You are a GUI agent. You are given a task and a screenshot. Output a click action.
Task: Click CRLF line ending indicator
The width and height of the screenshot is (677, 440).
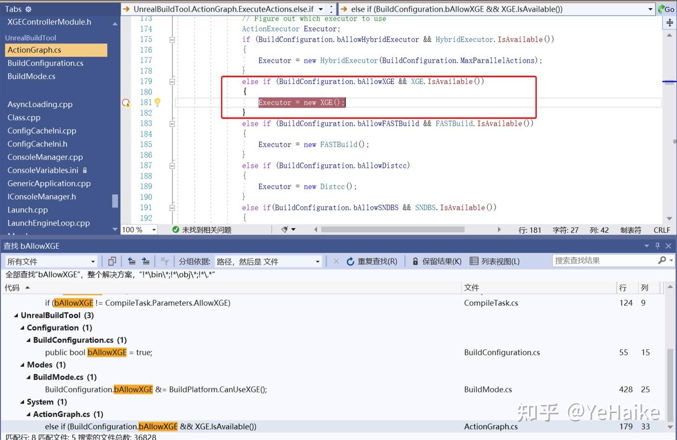(662, 230)
